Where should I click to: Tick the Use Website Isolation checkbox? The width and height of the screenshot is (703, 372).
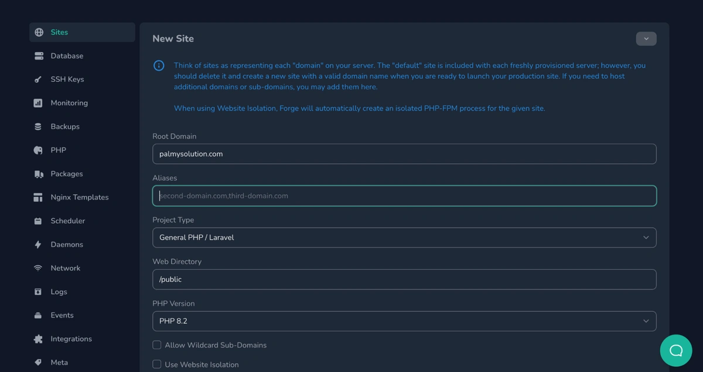pyautogui.click(x=157, y=364)
